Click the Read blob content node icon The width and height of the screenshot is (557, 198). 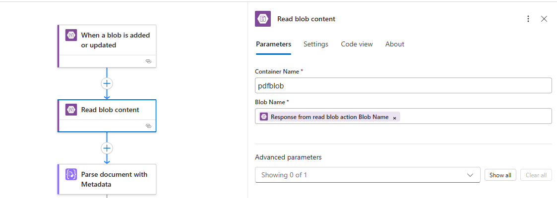coord(71,110)
